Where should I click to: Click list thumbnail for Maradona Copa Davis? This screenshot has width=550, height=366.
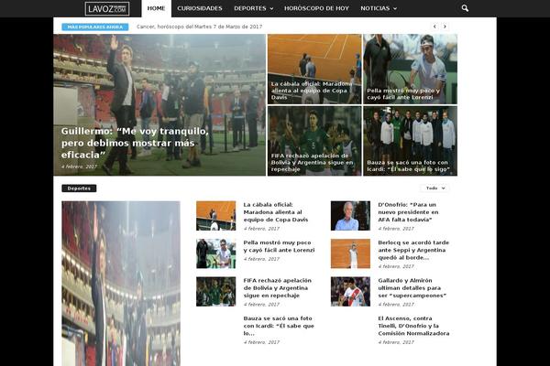(x=215, y=216)
